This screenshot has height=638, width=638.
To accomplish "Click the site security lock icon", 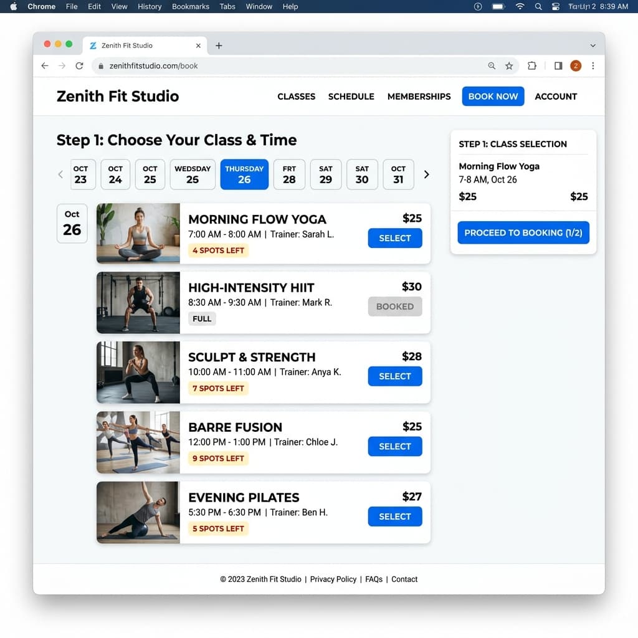I will pyautogui.click(x=101, y=65).
